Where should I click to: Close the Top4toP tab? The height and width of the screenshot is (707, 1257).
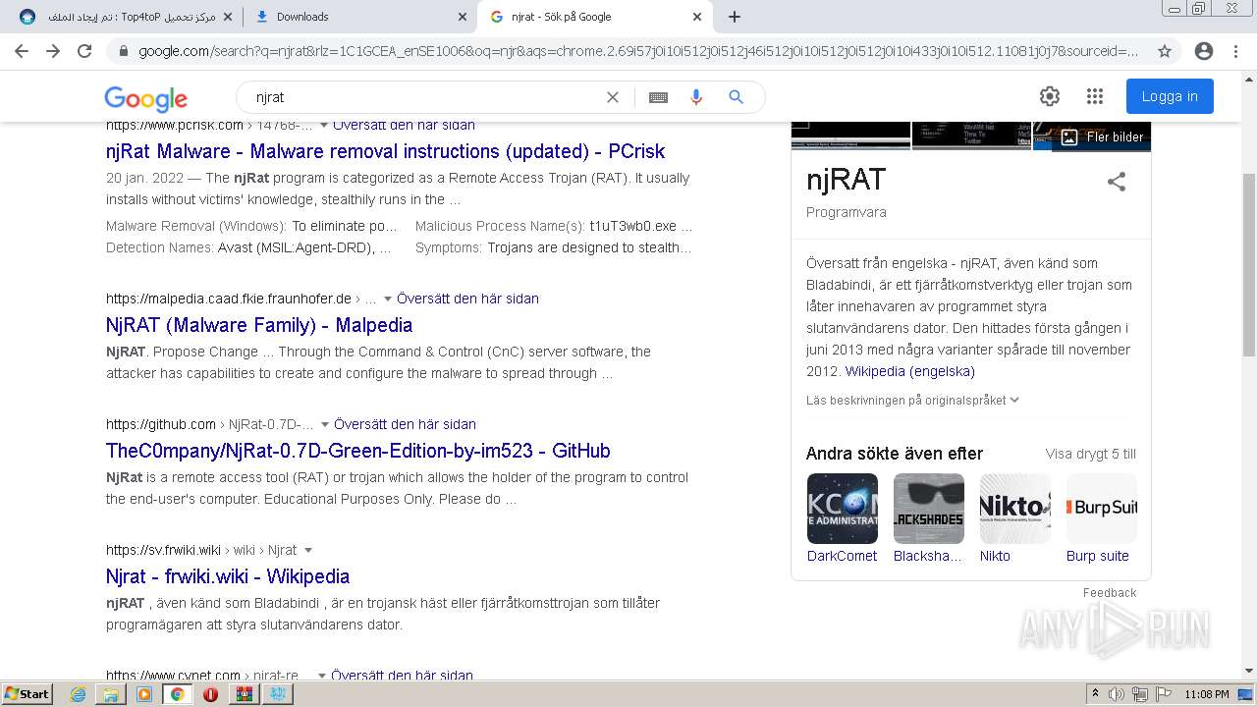coord(226,17)
